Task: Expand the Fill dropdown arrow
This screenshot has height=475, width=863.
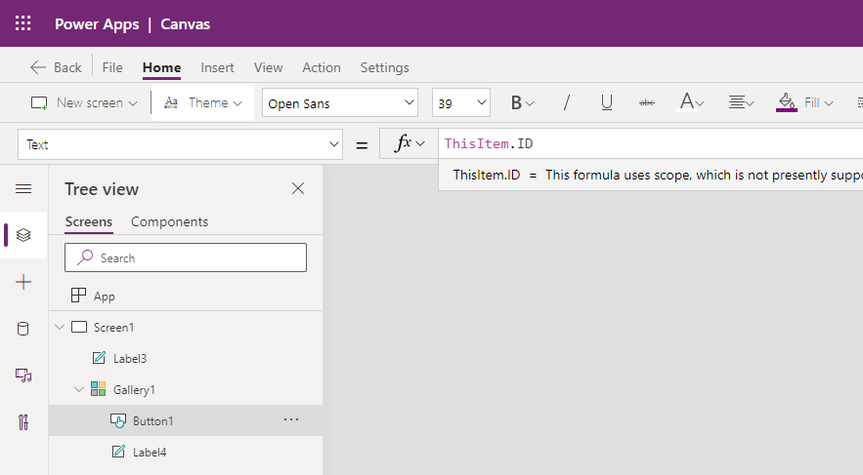Action: (x=829, y=103)
